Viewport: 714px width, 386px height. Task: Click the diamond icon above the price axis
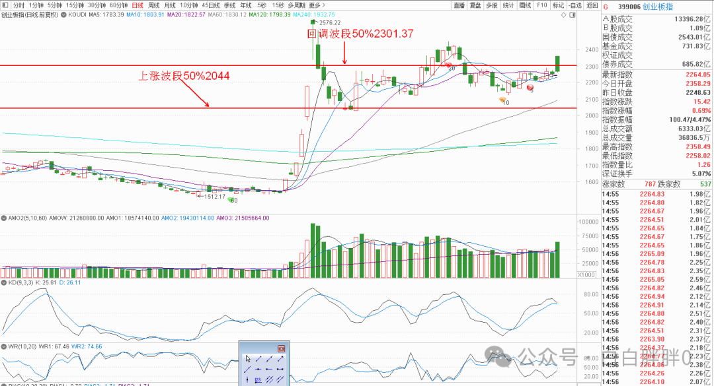564,15
